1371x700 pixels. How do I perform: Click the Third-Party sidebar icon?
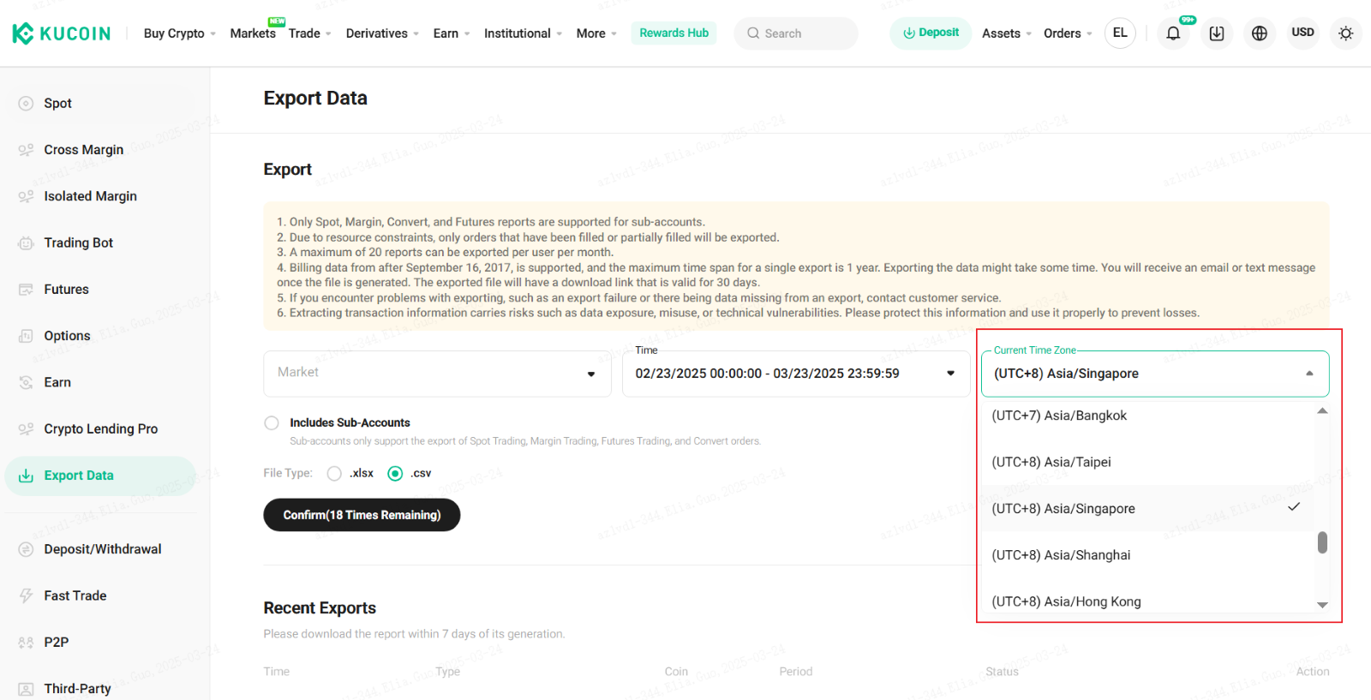click(x=26, y=689)
